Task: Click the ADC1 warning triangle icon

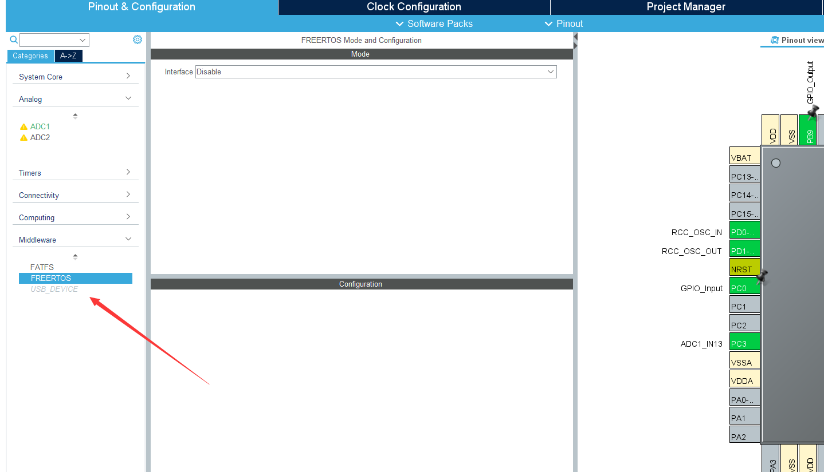Action: pyautogui.click(x=23, y=127)
